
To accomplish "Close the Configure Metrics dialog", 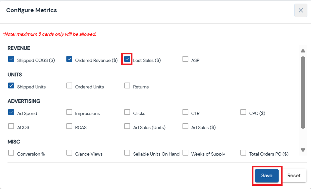I will pyautogui.click(x=301, y=10).
